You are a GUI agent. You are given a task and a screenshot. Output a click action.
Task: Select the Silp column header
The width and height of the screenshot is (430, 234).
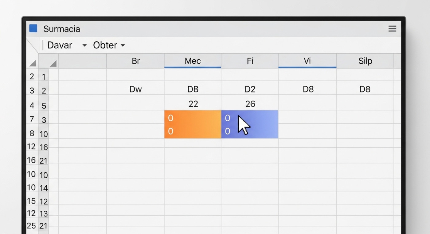tap(365, 61)
